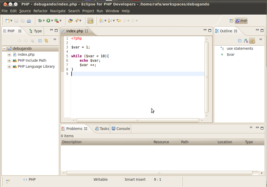
Task: Close the PHP Explorer view tab
Action: [20, 31]
